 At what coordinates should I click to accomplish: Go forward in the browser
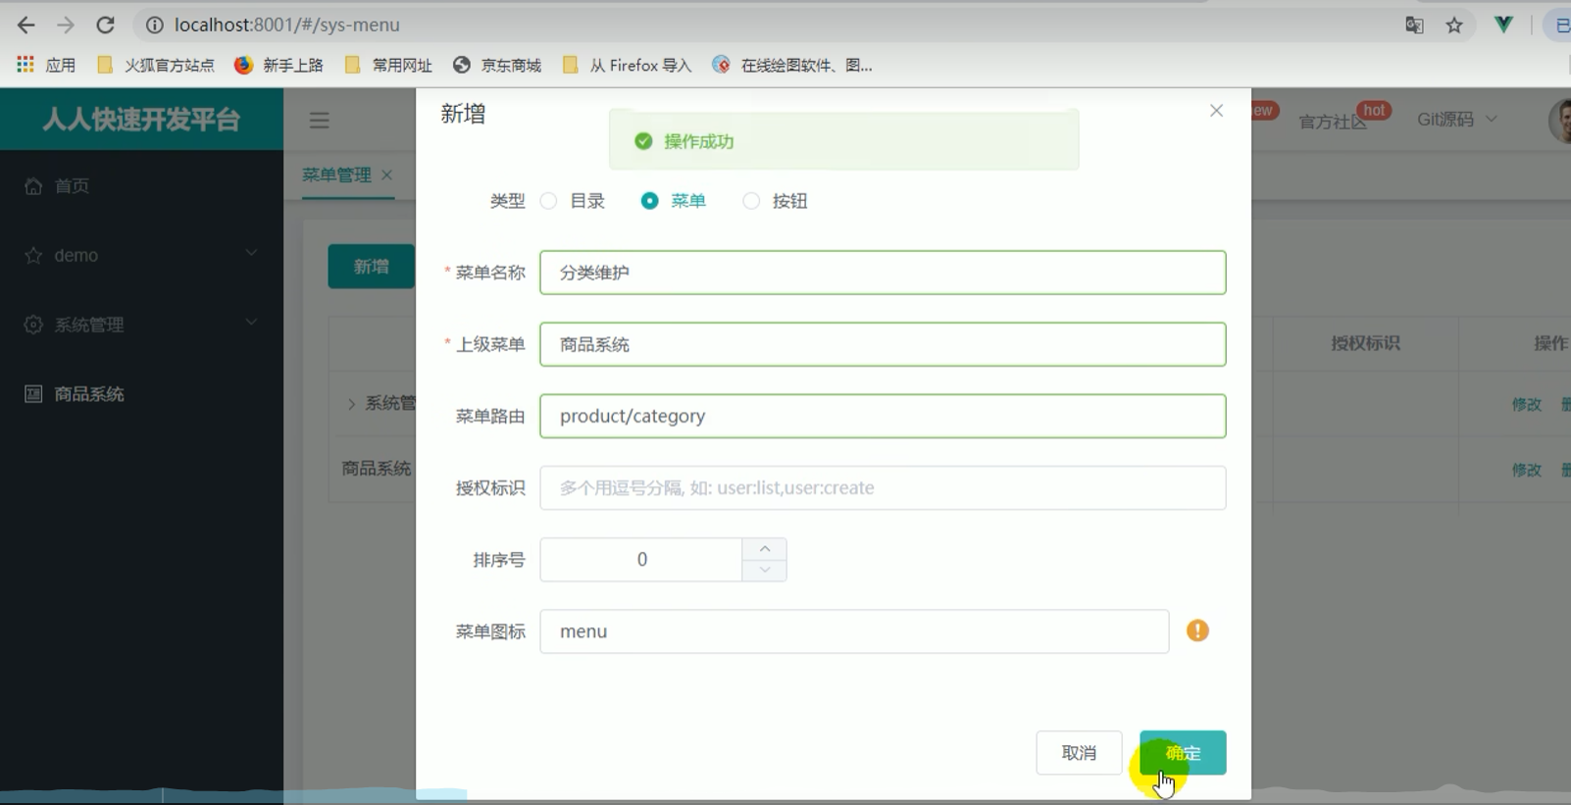coord(66,25)
